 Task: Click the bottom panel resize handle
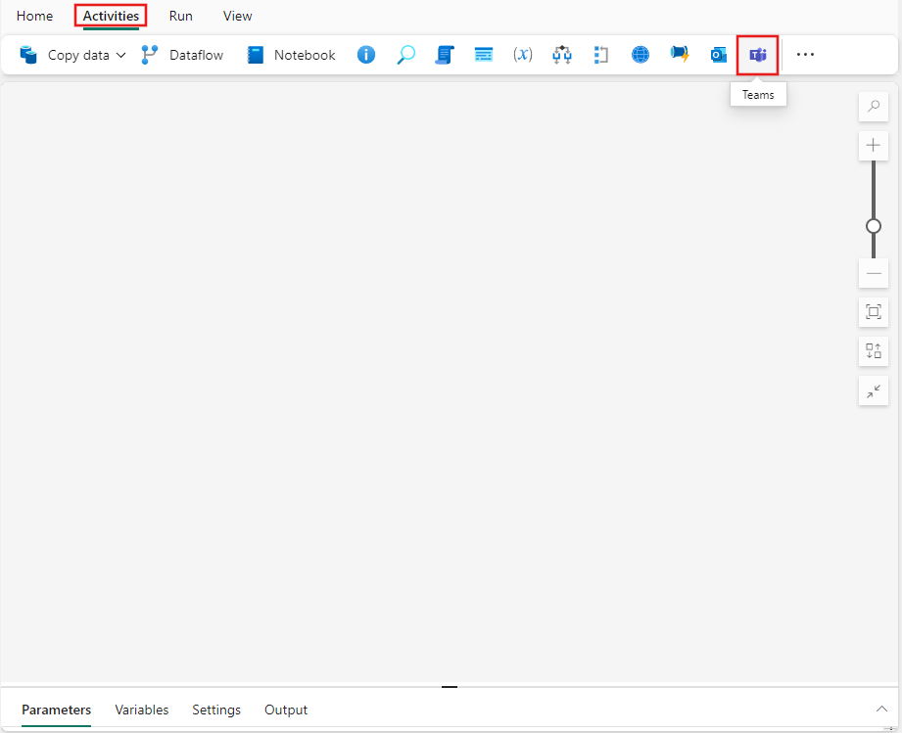click(450, 686)
